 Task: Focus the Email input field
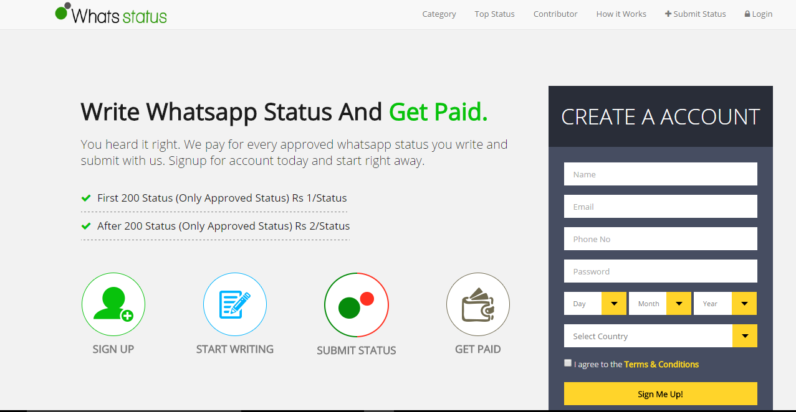(x=660, y=207)
